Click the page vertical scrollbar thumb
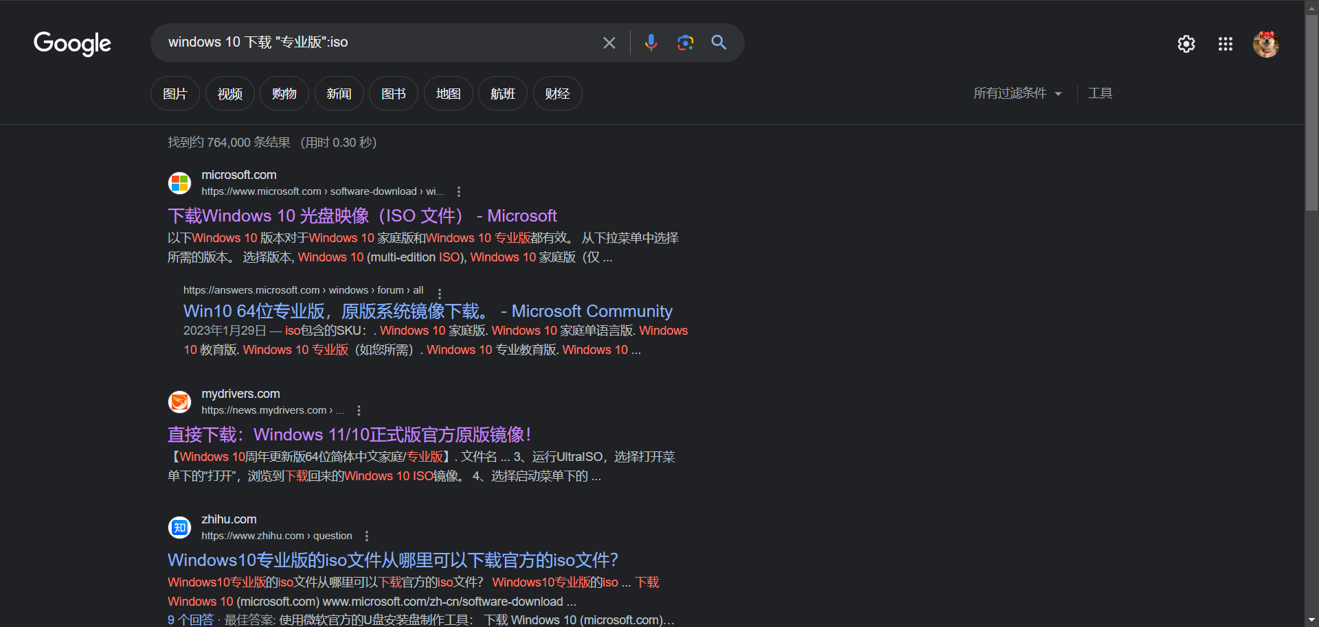Viewport: 1319px width, 627px height. click(1311, 113)
